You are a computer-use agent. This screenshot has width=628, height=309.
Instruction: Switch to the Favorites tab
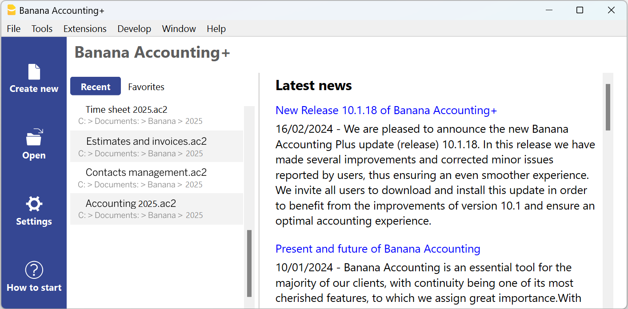click(x=146, y=87)
